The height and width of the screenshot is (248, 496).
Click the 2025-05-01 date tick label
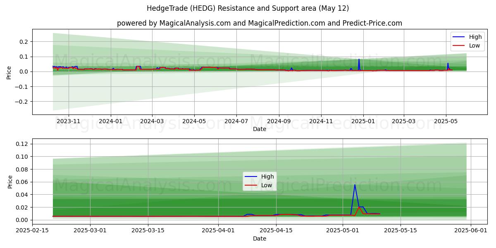[x=343, y=231]
